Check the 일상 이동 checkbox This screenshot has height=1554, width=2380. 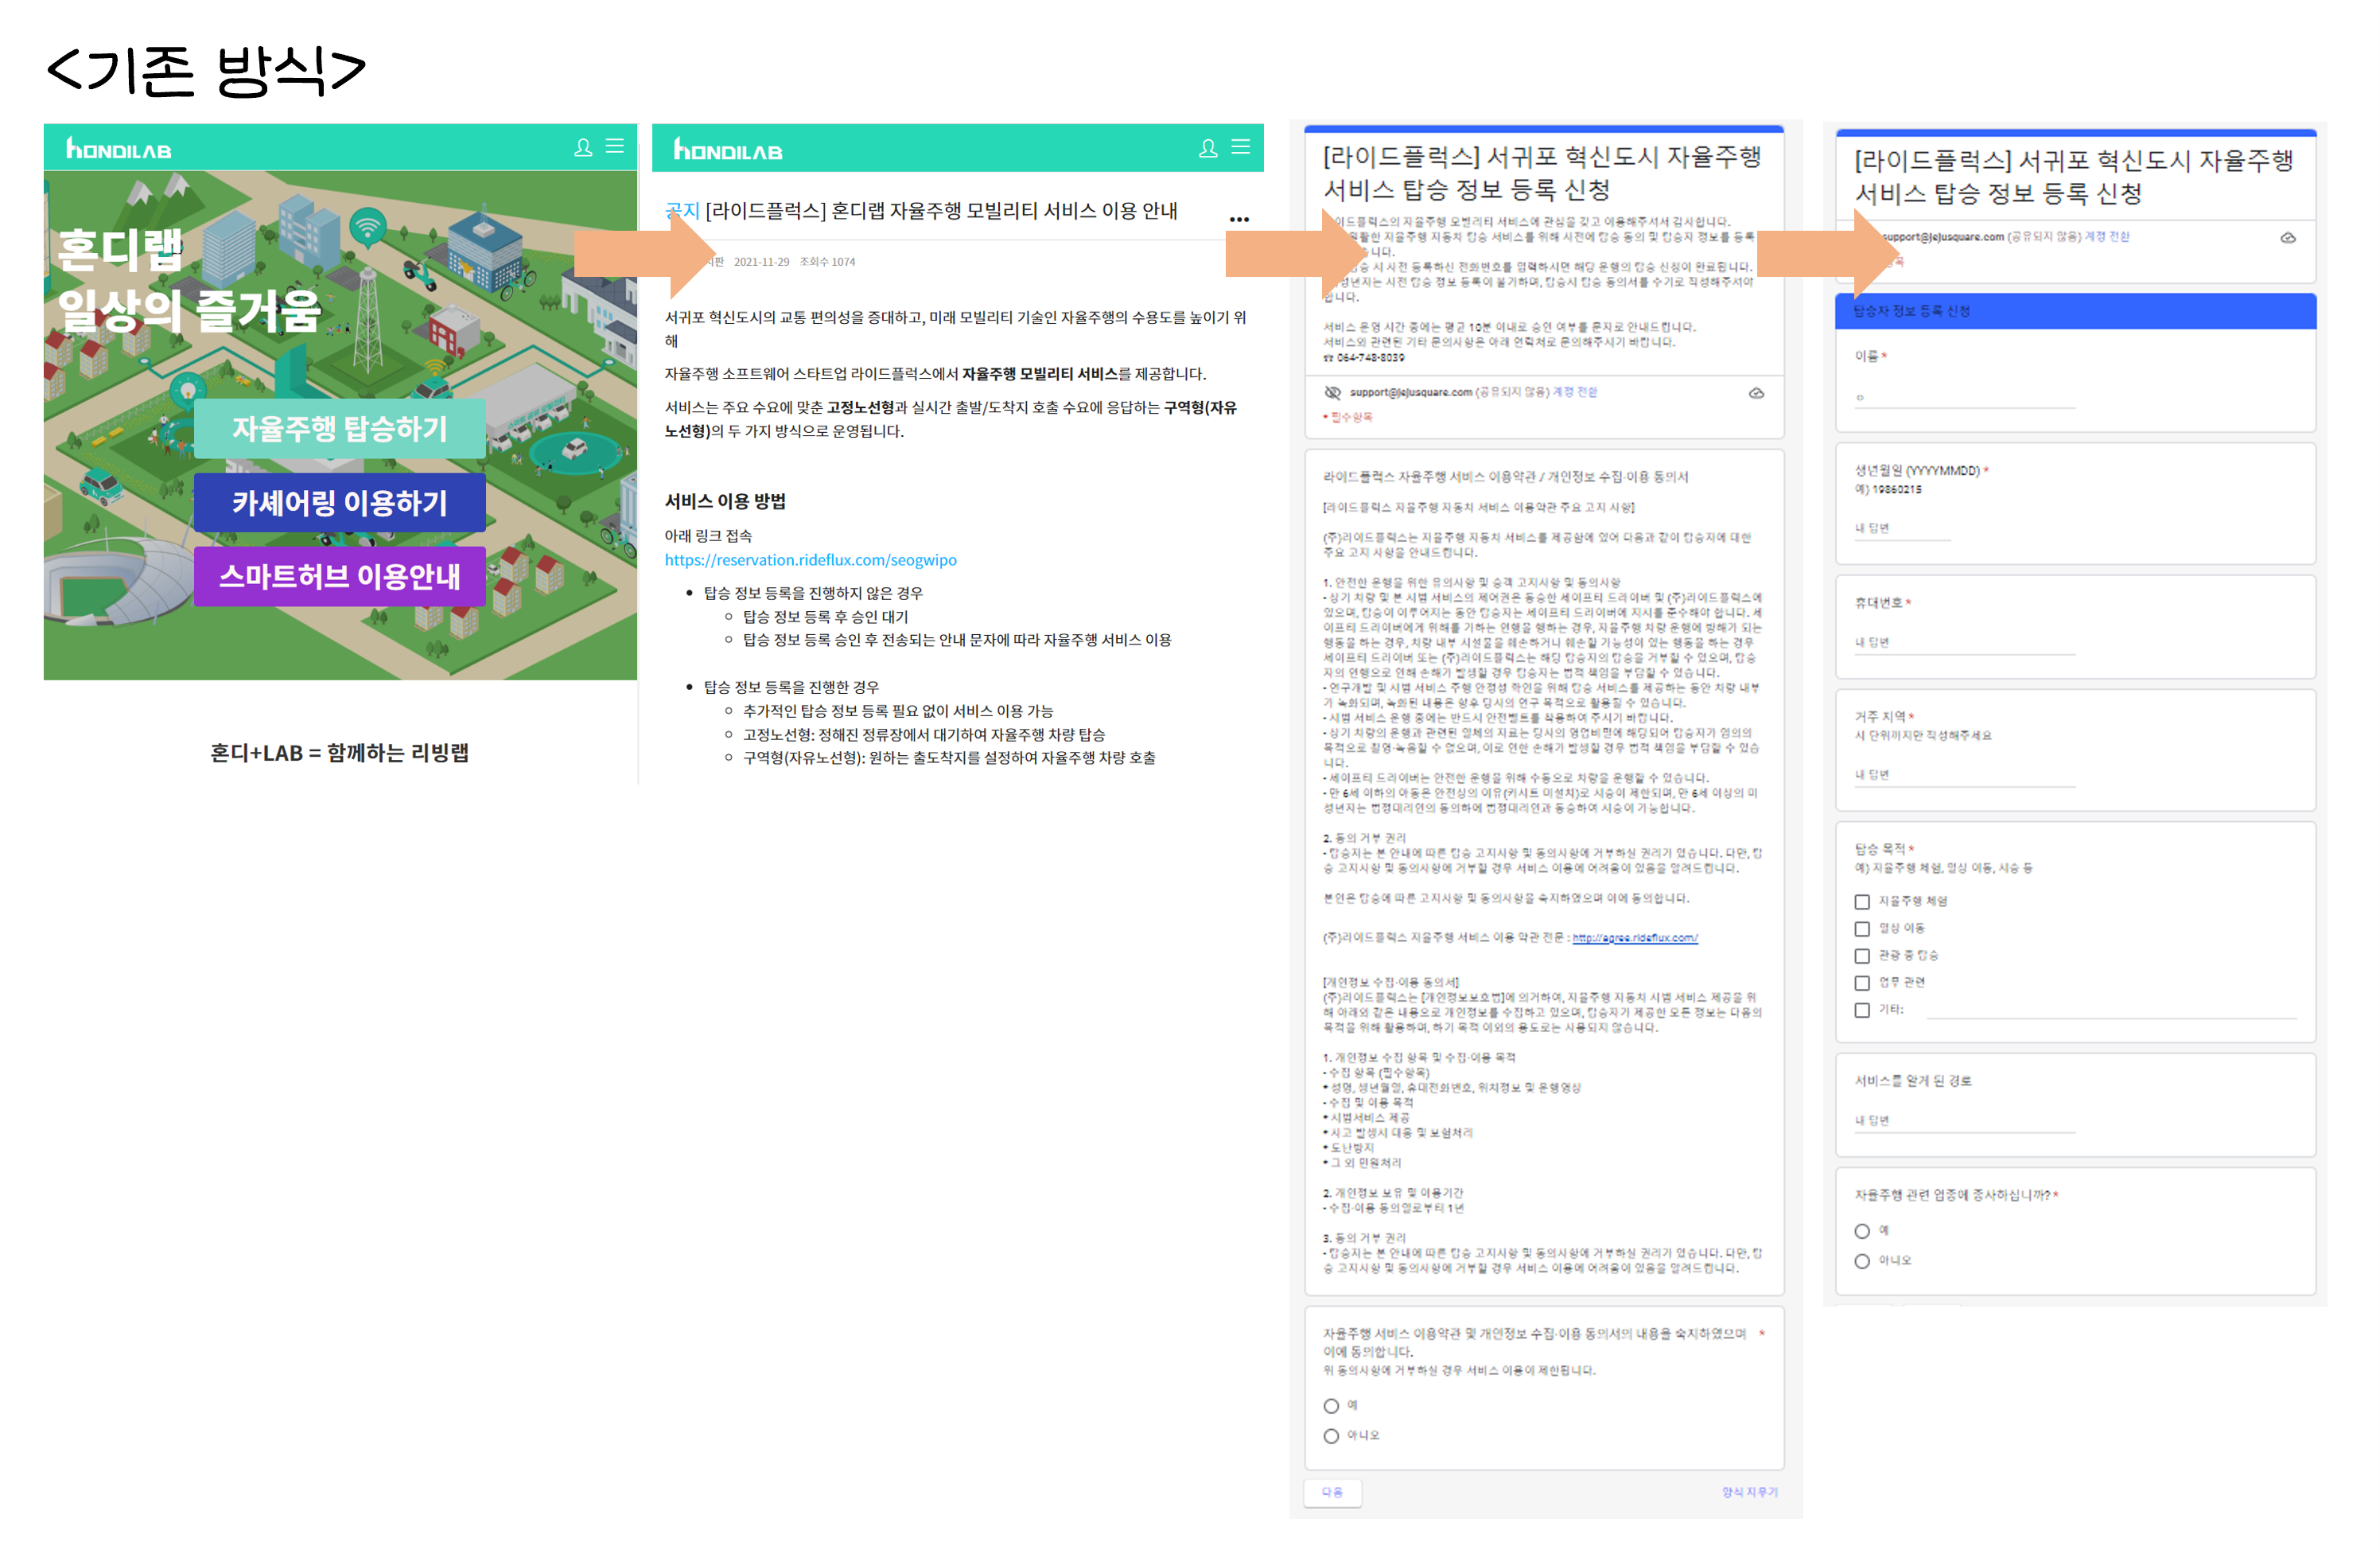(x=1862, y=929)
